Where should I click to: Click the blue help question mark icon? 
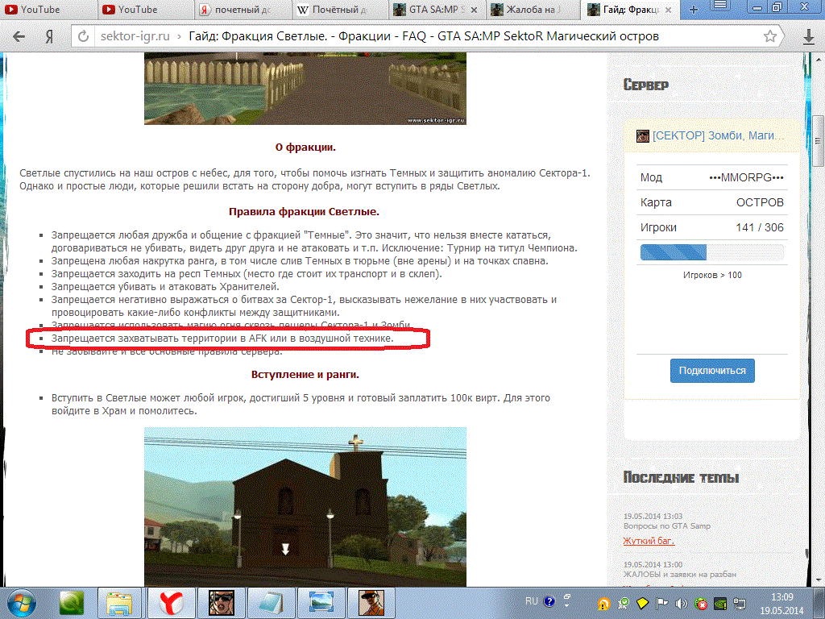pos(549,601)
